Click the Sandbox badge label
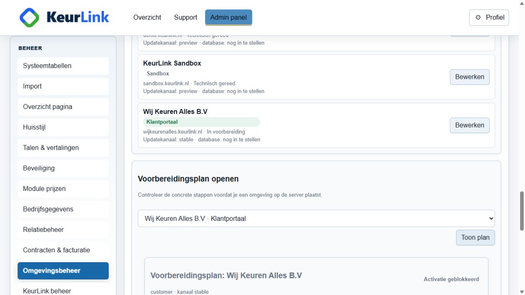525x295 pixels. point(158,74)
